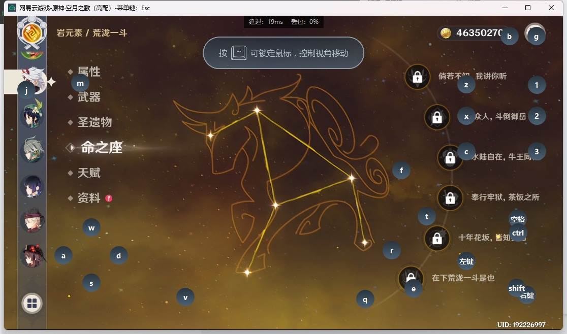
Task: Click the locked constellation 奉行牢狱，茶饭之所 icon
Action: point(450,198)
